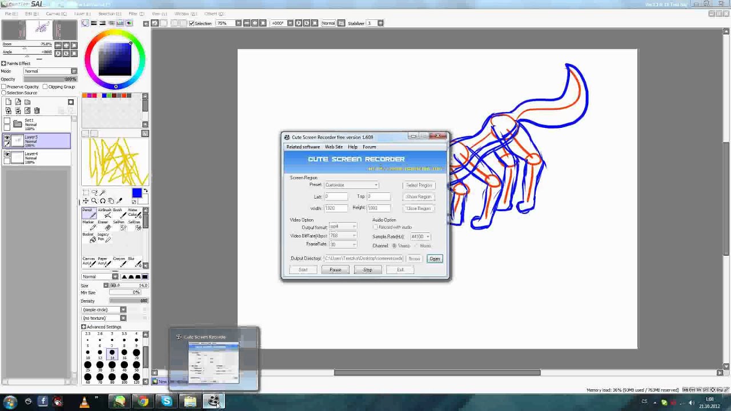Viewport: 731px width, 411px height.
Task: Click the Exit button in recorder
Action: [400, 270]
